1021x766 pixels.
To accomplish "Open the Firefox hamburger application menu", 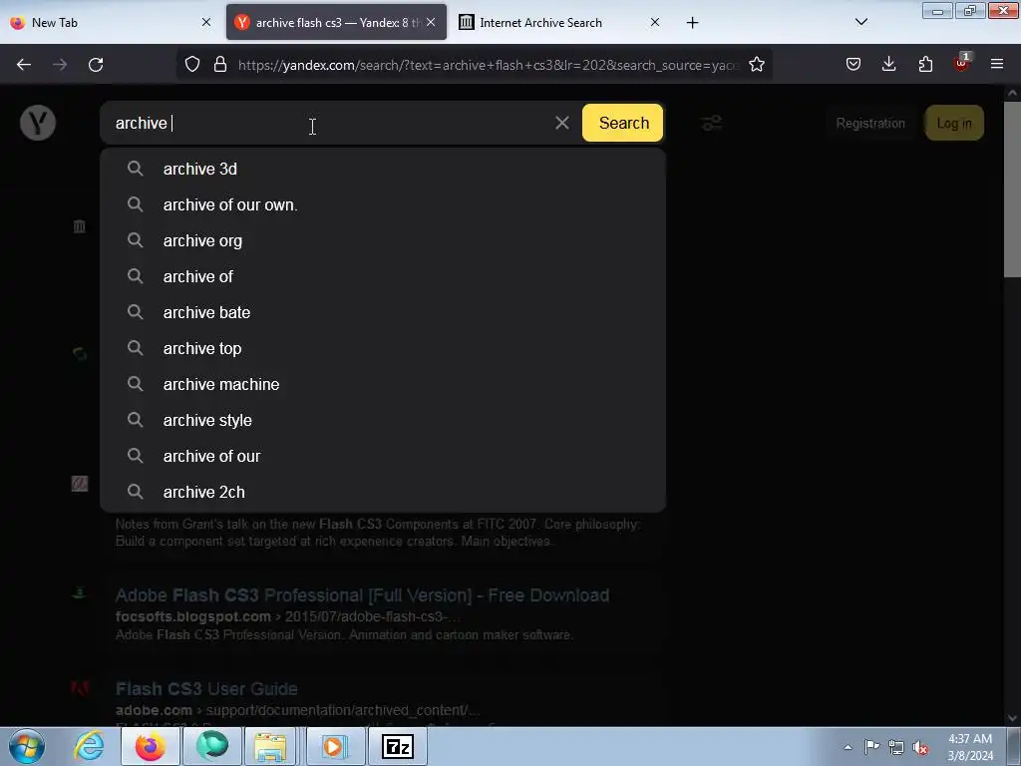I will coord(997,65).
